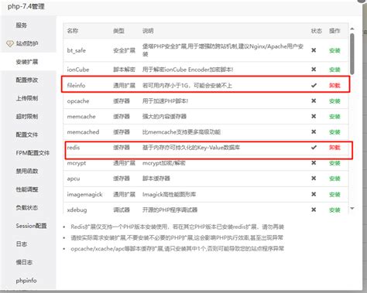The width and height of the screenshot is (367, 293).
Task: Go to 配置修改 in sidebar
Action: coord(27,80)
